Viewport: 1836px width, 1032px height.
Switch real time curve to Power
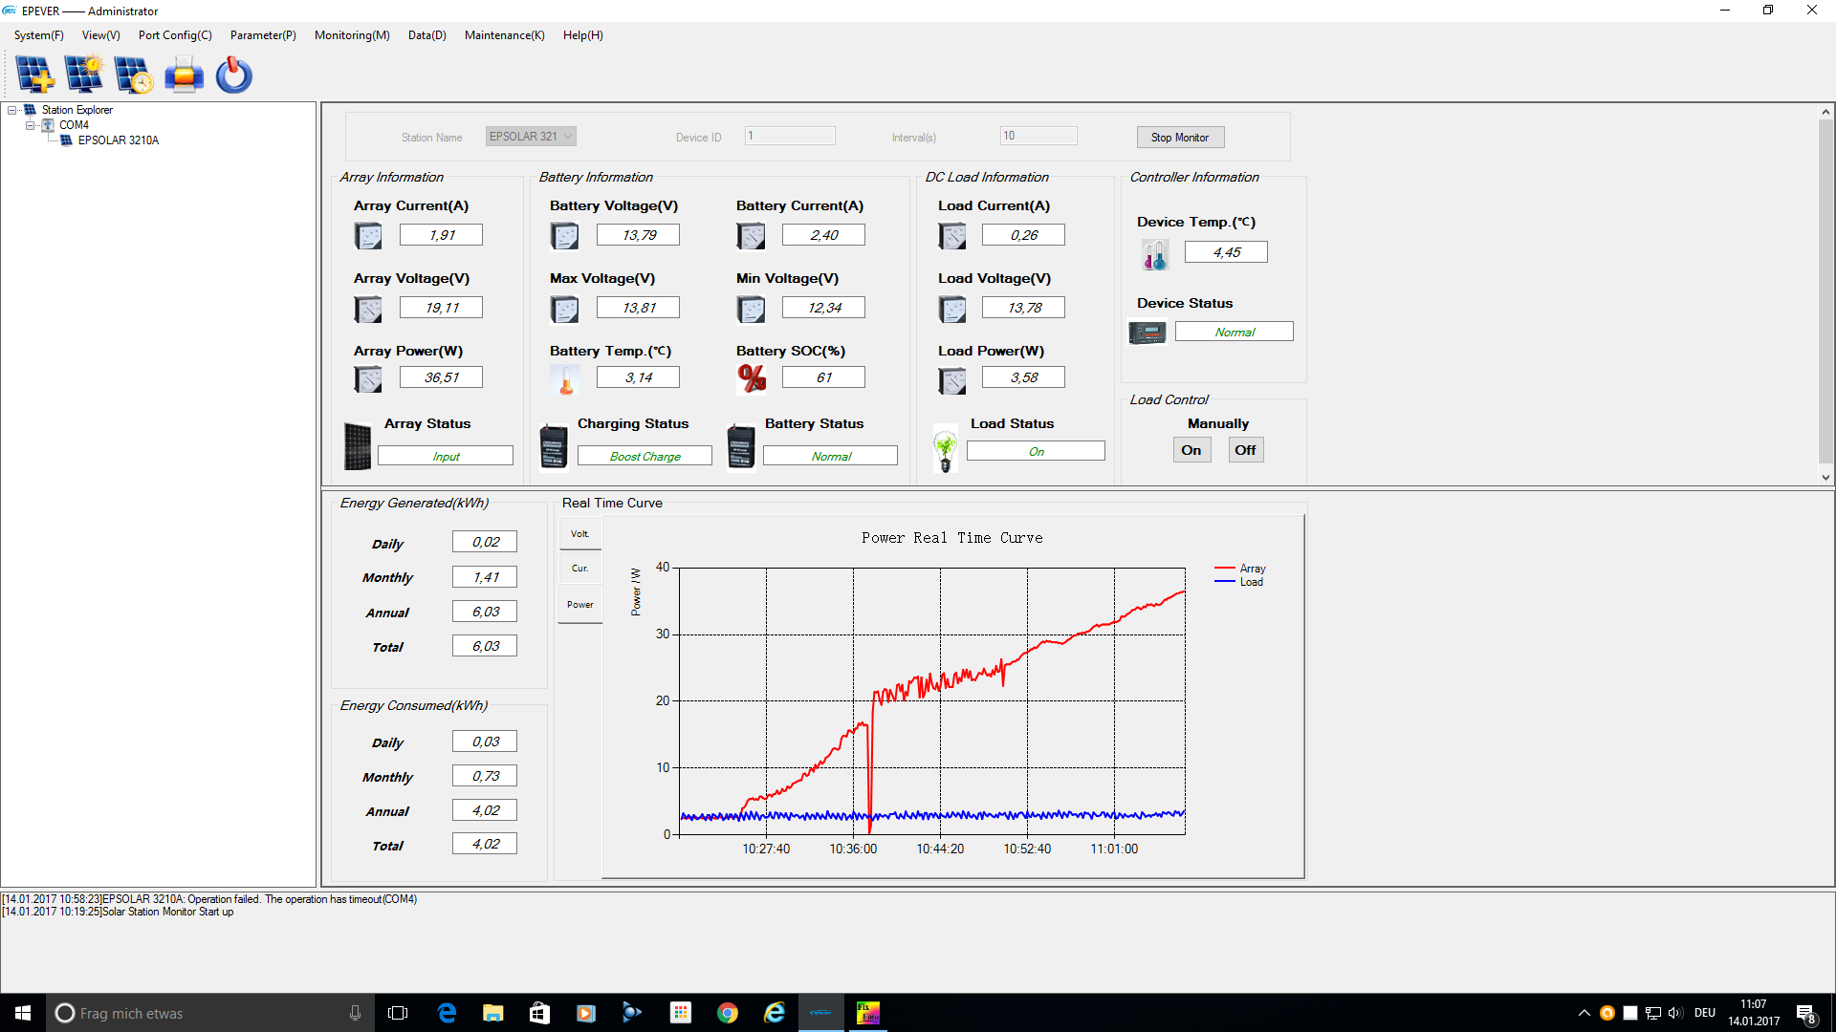pos(580,605)
